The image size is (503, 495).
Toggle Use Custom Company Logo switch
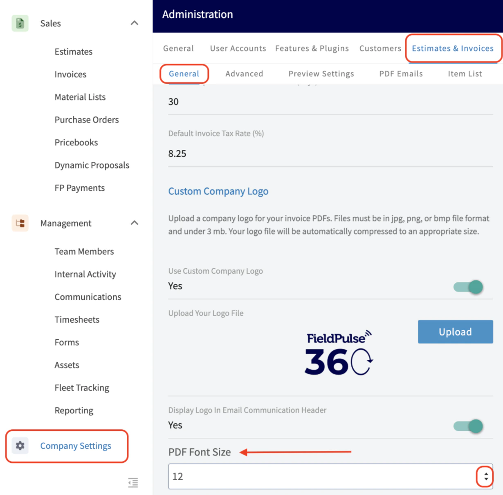coord(468,287)
